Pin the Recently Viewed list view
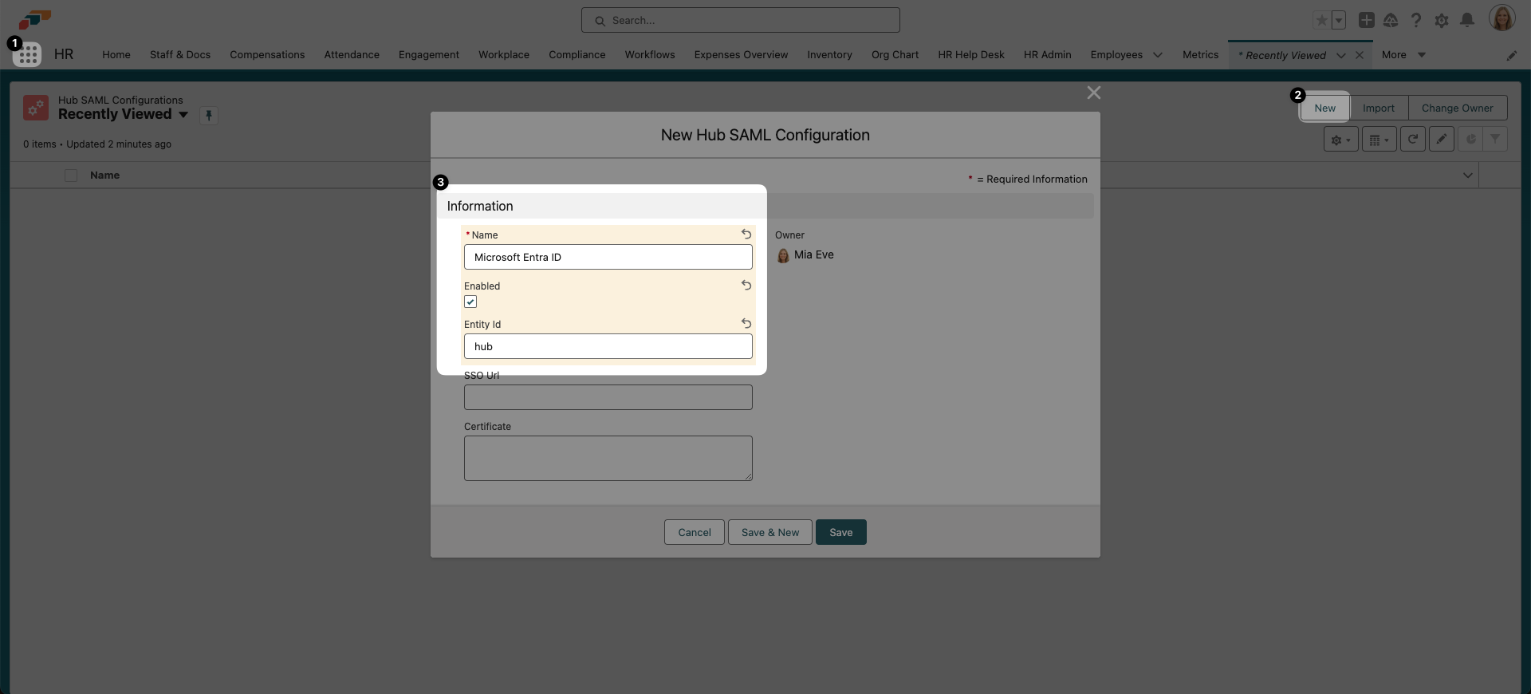1531x694 pixels. pos(208,115)
